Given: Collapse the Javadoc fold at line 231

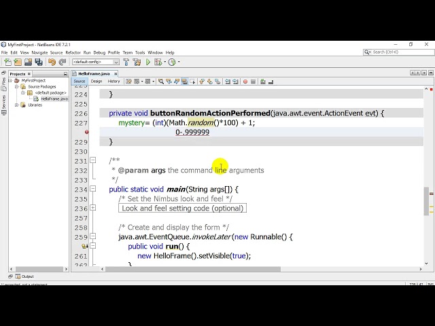Looking at the screenshot, I should (x=93, y=160).
